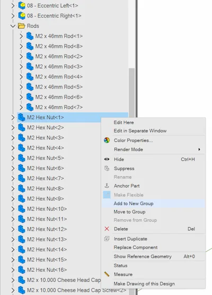
Task: Click the M2 Hex Nut<15> component icon
Action: click(x=21, y=260)
